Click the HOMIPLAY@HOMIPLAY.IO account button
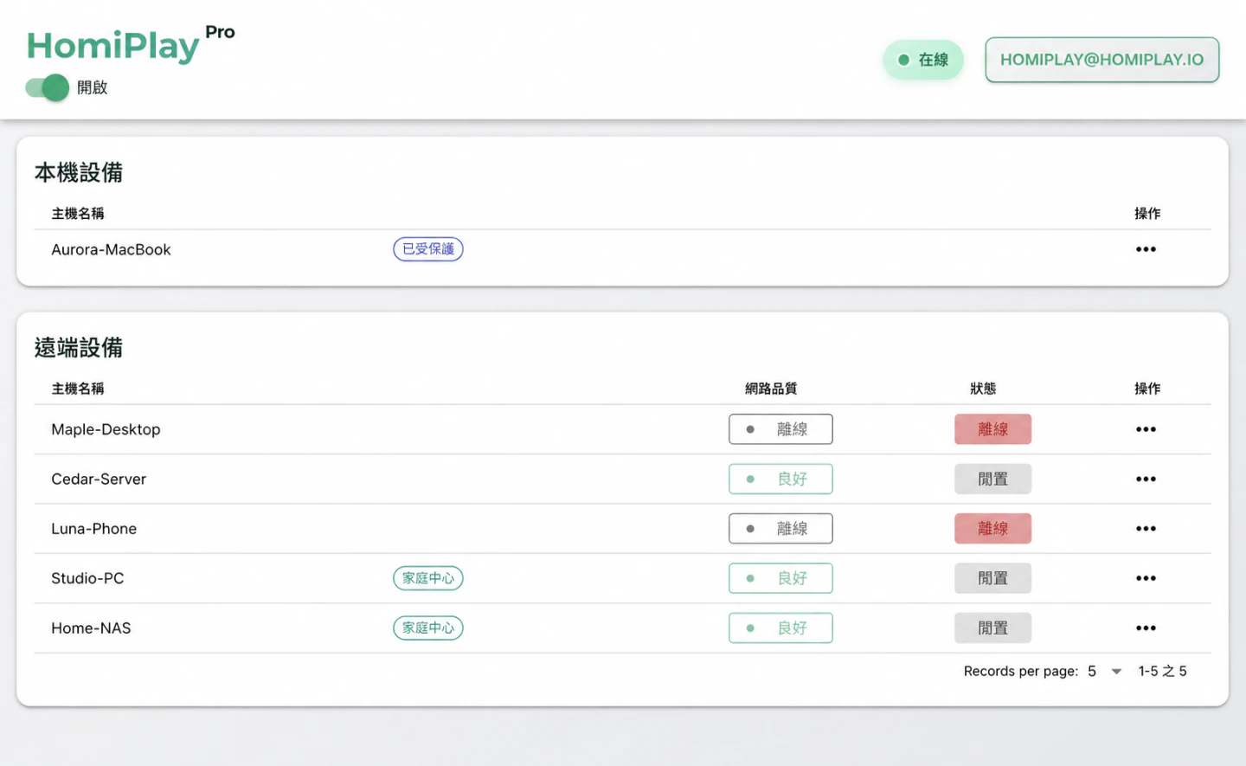 coord(1101,60)
